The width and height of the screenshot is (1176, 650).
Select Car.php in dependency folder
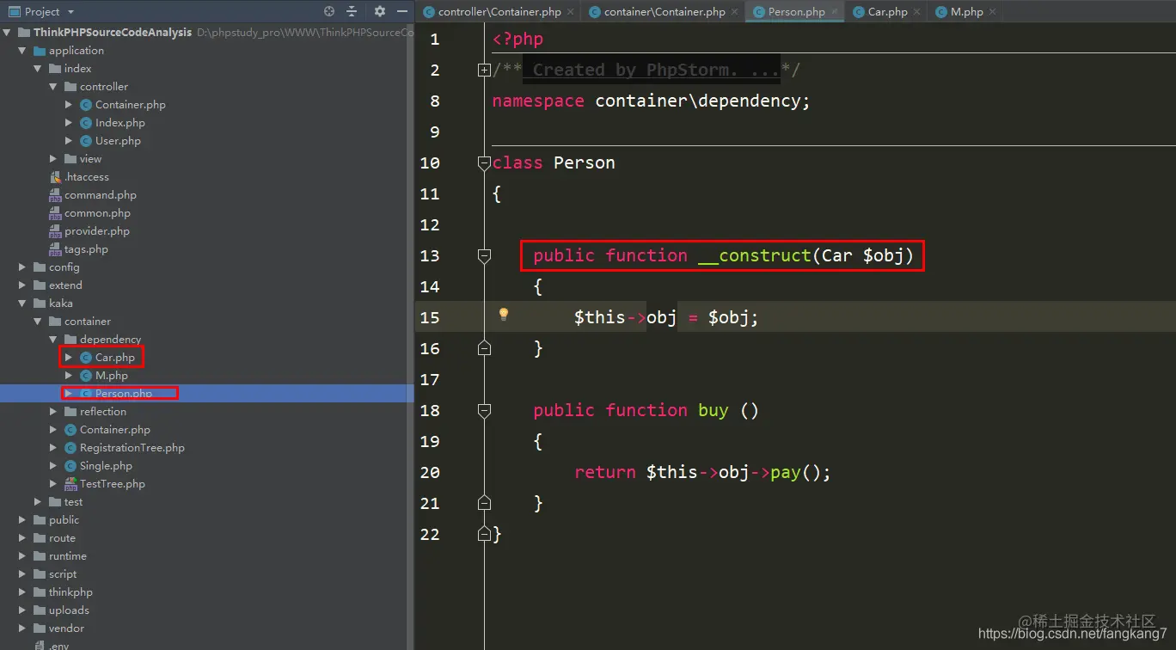[x=114, y=358]
